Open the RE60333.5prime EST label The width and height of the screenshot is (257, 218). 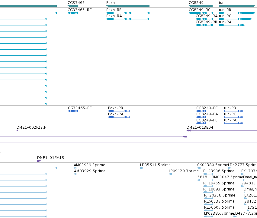click(219, 201)
